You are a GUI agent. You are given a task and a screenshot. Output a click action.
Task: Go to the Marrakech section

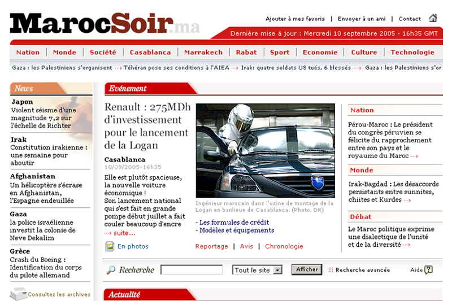click(203, 52)
